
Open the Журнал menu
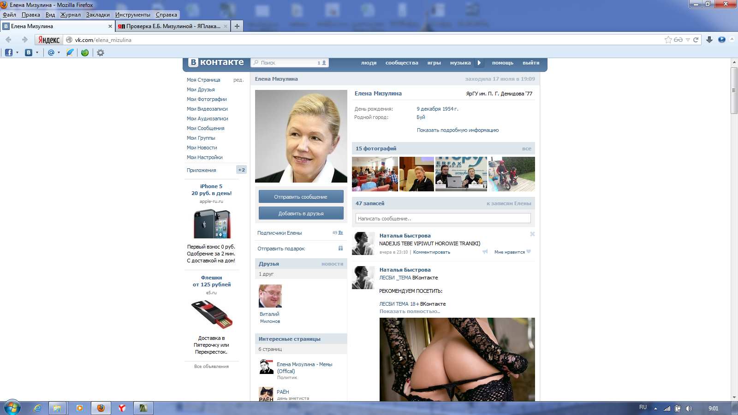pos(70,15)
